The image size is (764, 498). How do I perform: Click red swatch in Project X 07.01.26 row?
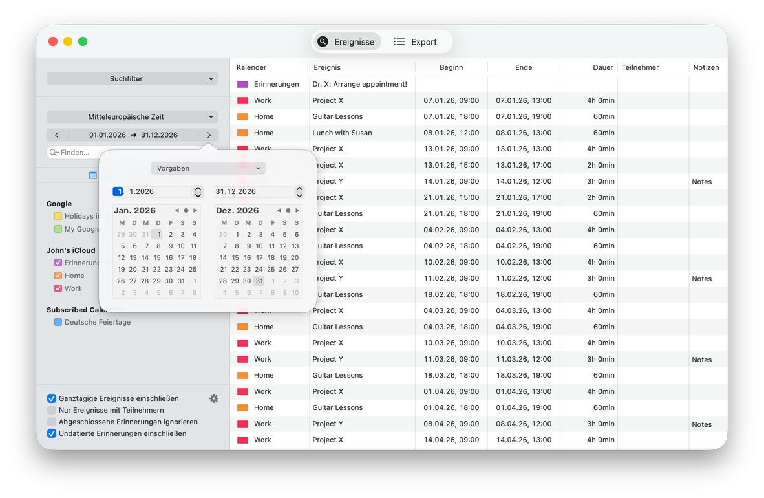coord(242,100)
